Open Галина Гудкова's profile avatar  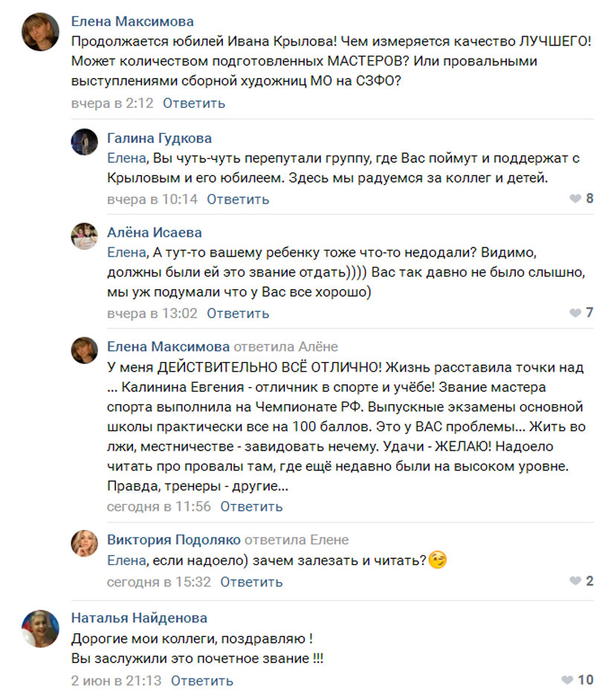click(x=85, y=141)
